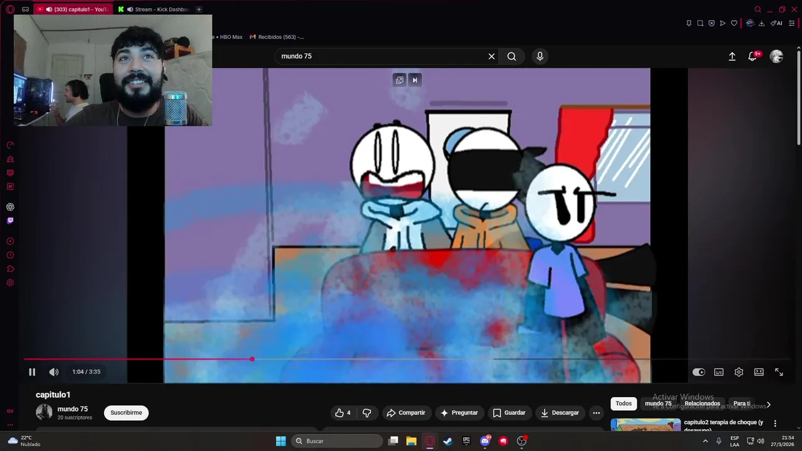
Task: Click the heart bookmark icon in toolbar
Action: click(x=734, y=23)
